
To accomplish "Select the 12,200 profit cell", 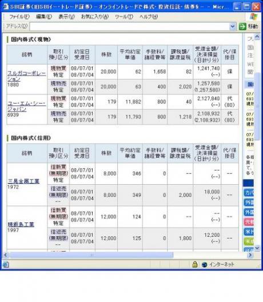I will pos(207,238).
